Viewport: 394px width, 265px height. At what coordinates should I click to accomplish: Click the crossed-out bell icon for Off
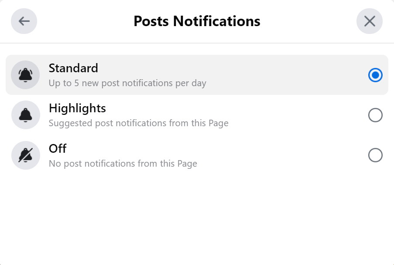[26, 155]
